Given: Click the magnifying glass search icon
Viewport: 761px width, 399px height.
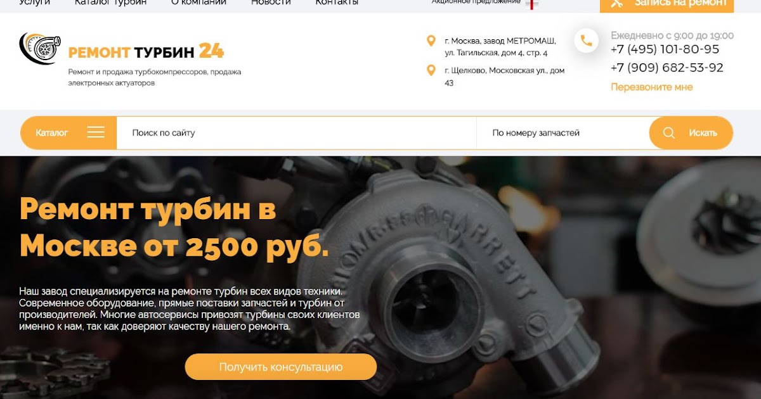Looking at the screenshot, I should (x=669, y=133).
